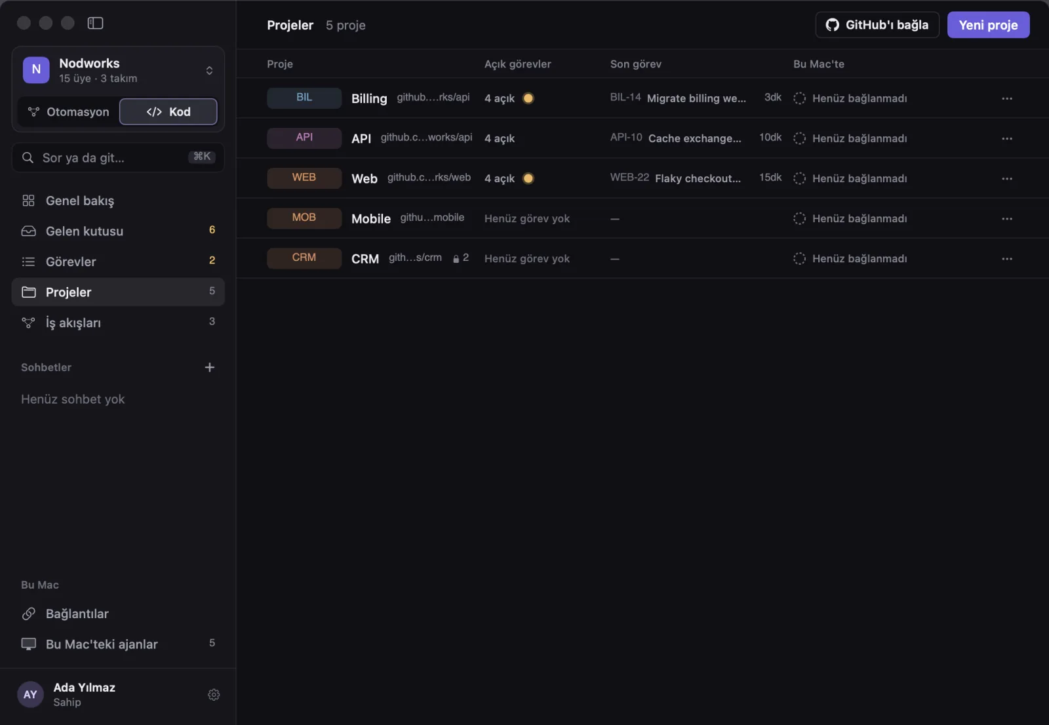Add a new chat with plus icon
This screenshot has width=1049, height=725.
click(x=210, y=367)
